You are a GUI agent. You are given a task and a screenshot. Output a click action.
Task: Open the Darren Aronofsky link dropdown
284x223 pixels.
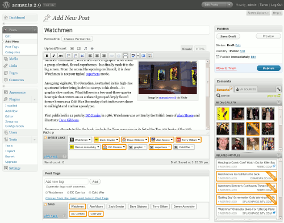pyautogui.click(x=98, y=147)
